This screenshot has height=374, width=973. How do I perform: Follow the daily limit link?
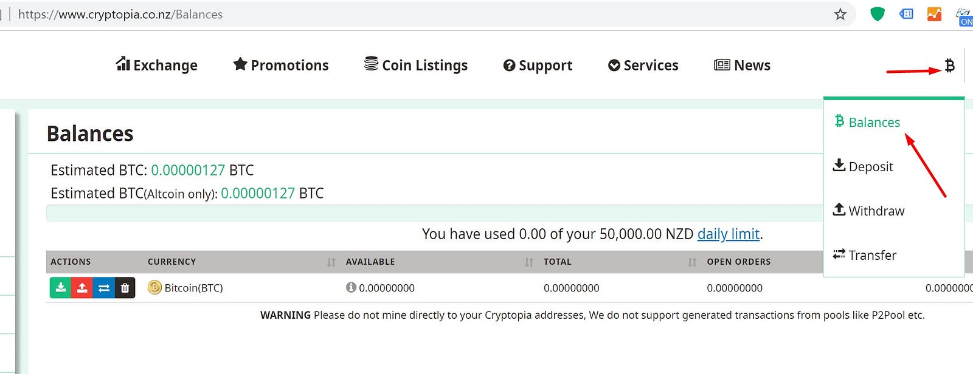coord(729,234)
